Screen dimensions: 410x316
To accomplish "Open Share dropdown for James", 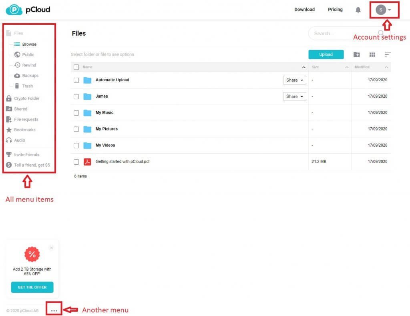I will (294, 97).
